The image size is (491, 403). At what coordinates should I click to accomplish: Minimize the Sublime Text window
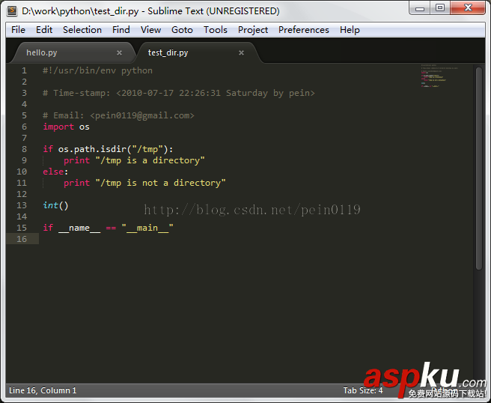click(420, 8)
